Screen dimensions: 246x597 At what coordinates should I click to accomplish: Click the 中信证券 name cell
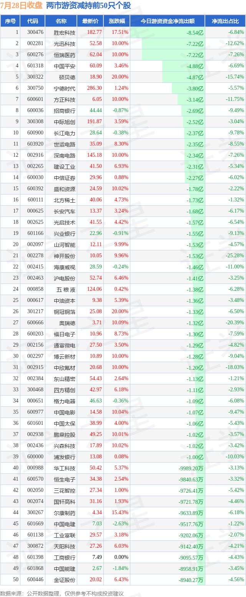point(65,178)
